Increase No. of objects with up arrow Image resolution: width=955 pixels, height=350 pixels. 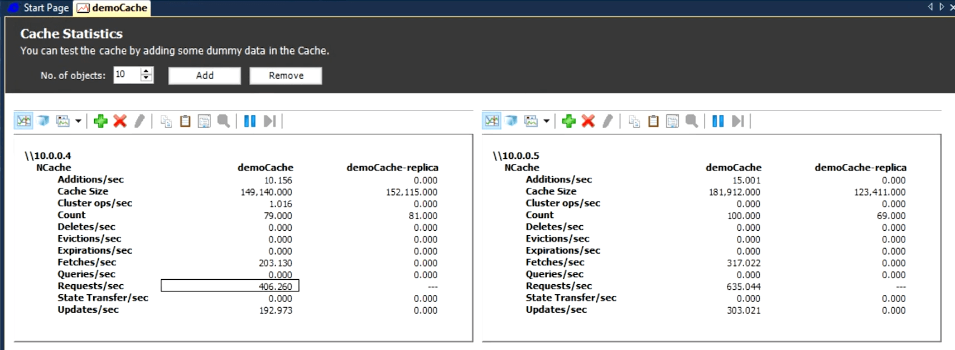point(147,71)
